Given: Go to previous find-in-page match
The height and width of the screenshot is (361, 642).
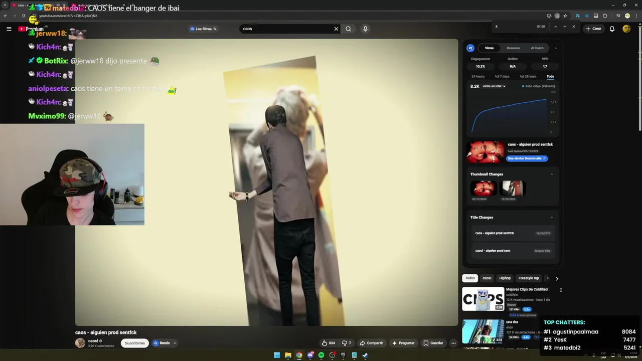Looking at the screenshot, I should [555, 27].
